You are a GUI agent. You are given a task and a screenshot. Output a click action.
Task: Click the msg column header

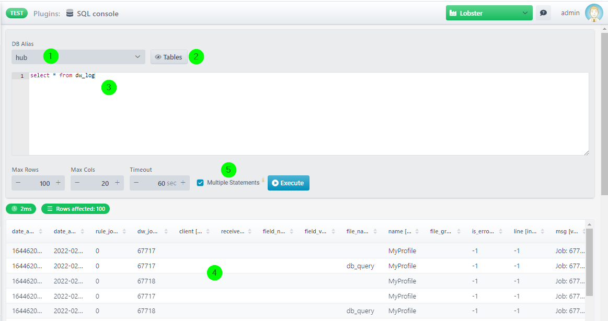point(567,231)
